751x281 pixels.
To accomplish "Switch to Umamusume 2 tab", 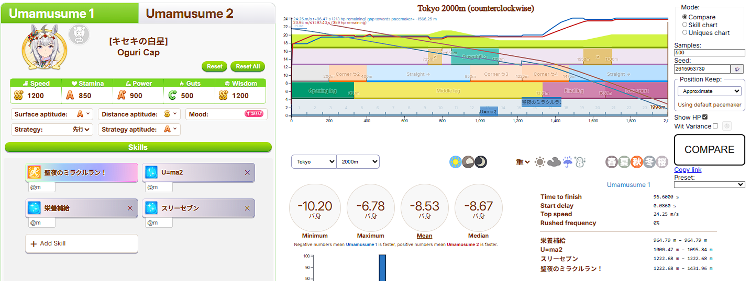I will point(206,13).
